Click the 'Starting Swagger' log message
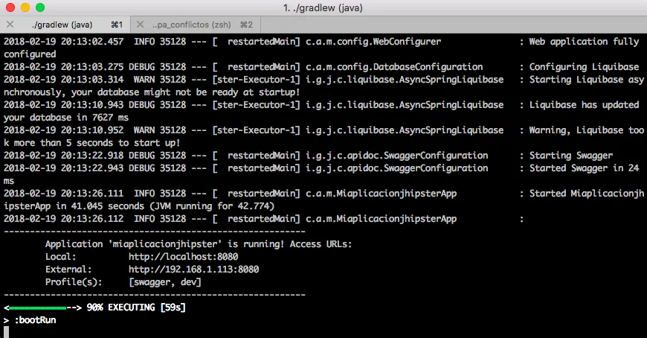This screenshot has width=647, height=338. pos(570,156)
